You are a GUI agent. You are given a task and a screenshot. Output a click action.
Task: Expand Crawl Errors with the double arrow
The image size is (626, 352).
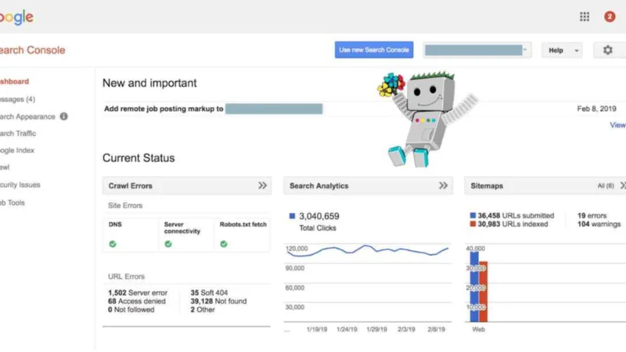tap(262, 185)
